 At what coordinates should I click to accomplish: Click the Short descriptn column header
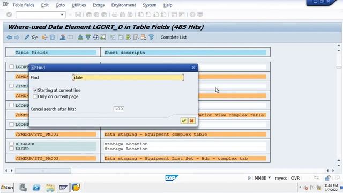[x=185, y=53]
